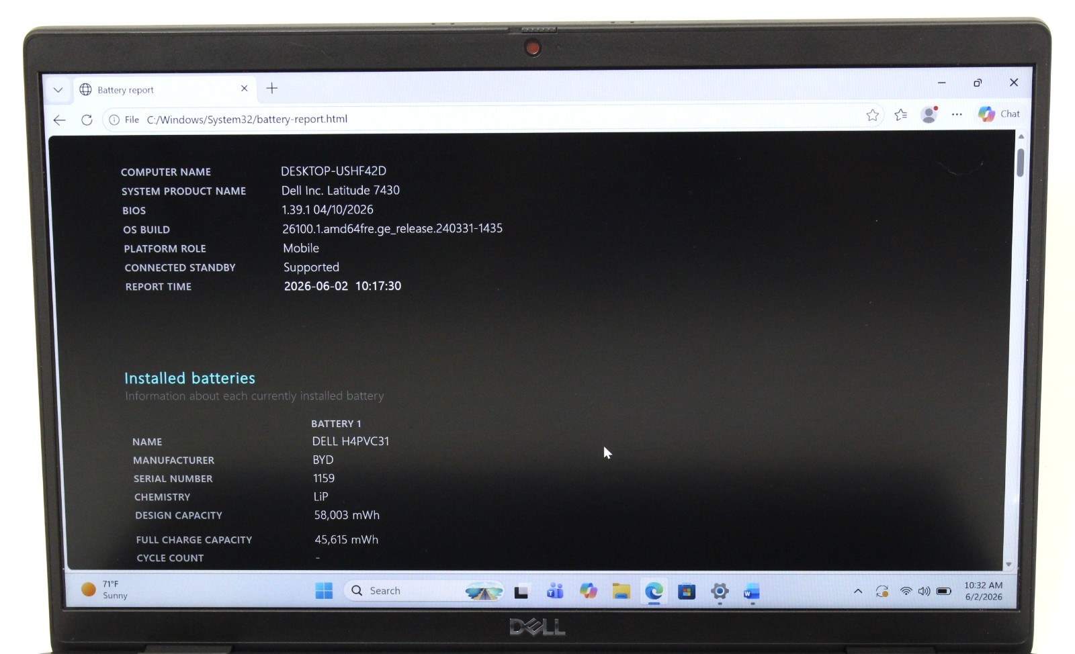Click the platform role value Mobile
This screenshot has width=1075, height=654.
click(x=301, y=248)
